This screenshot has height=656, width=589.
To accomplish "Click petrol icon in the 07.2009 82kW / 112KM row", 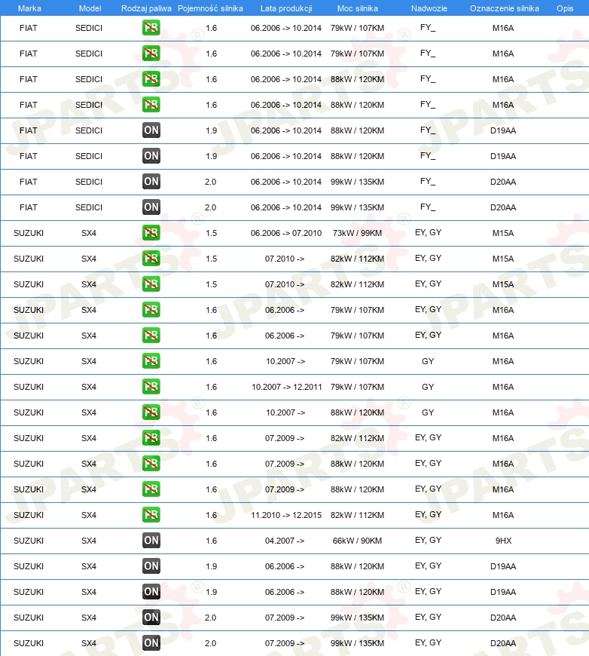I will (x=151, y=438).
